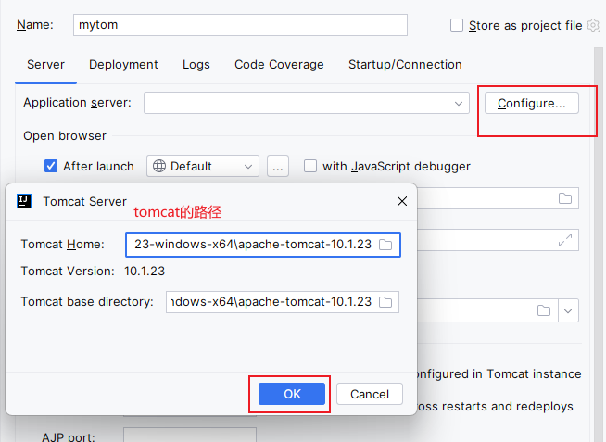
Task: Expand the Application server dropdown
Action: [x=307, y=103]
